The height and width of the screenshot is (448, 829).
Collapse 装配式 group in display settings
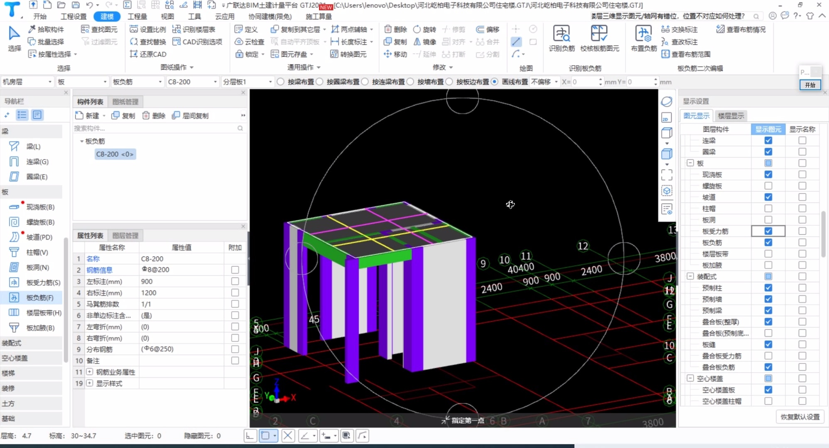[x=690, y=276]
